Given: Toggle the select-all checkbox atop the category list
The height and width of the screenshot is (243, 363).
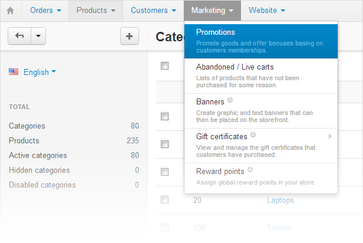Looking at the screenshot, I should click(x=164, y=65).
